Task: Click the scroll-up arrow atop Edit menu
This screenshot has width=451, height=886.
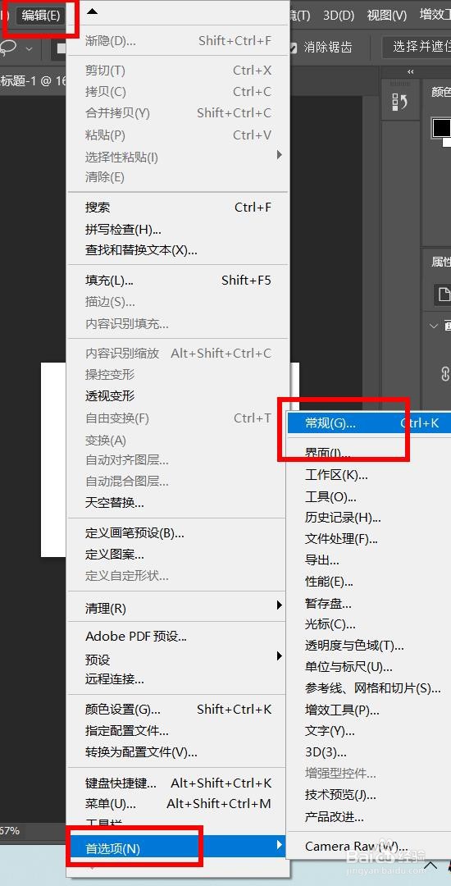Action: click(x=92, y=11)
